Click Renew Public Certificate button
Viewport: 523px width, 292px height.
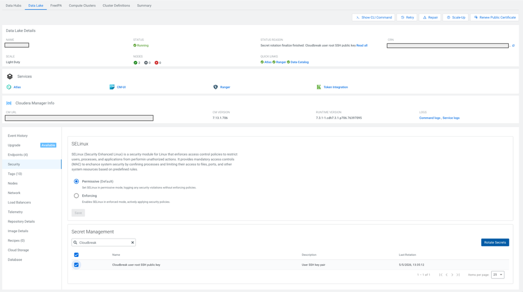point(495,17)
